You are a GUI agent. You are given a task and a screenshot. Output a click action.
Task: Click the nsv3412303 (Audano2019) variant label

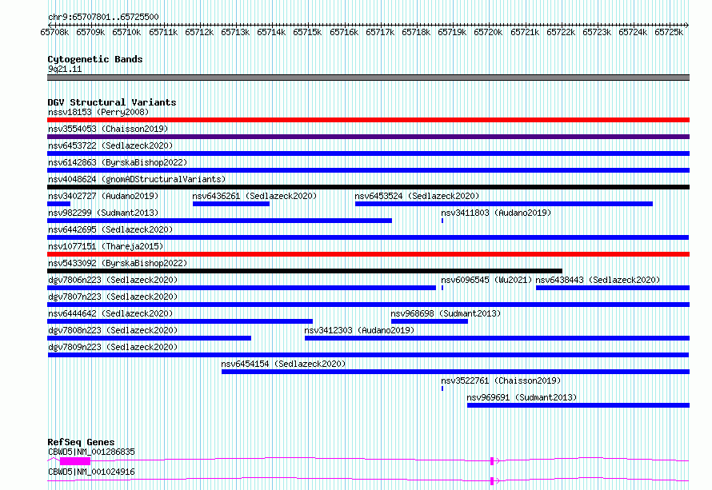359,330
